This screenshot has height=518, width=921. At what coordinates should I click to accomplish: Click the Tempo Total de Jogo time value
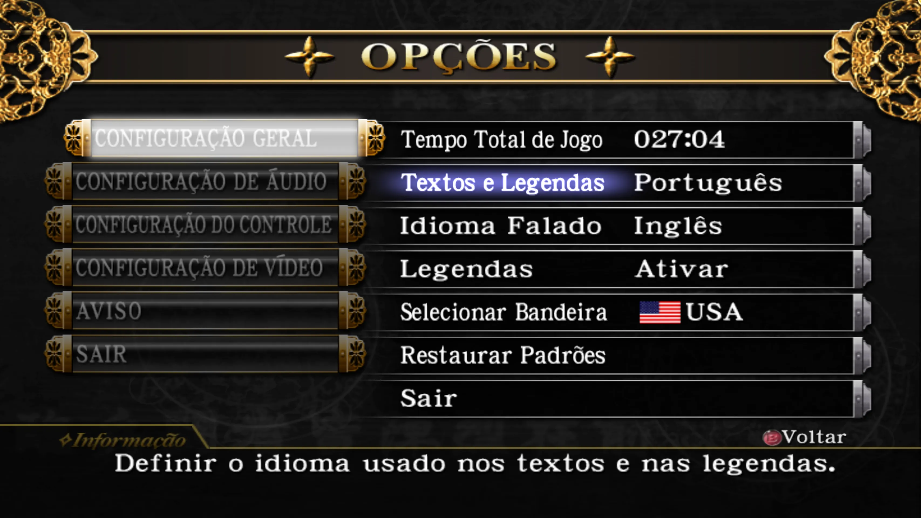tap(679, 139)
